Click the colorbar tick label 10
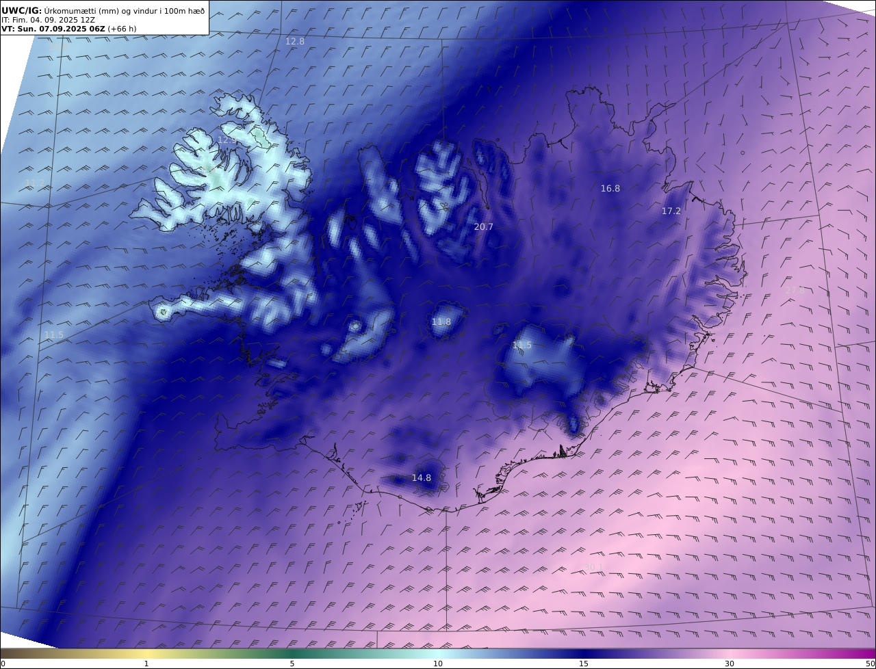 (438, 664)
